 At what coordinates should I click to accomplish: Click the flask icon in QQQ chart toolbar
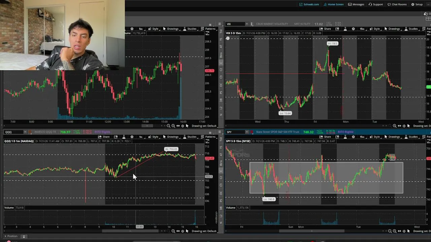124,137
